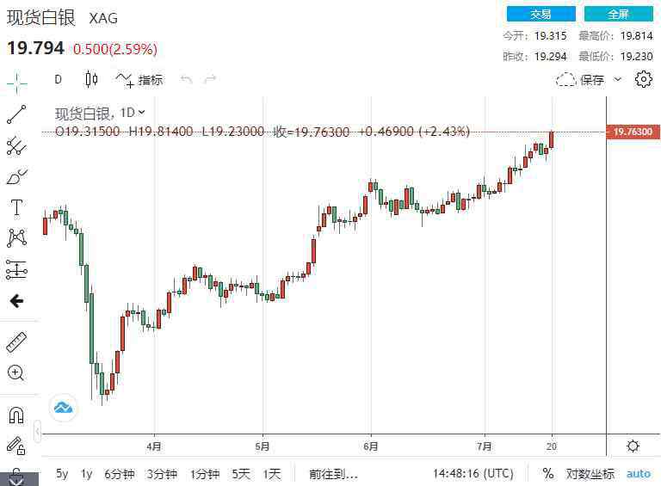
Task: Toggle auto scale option
Action: (639, 474)
